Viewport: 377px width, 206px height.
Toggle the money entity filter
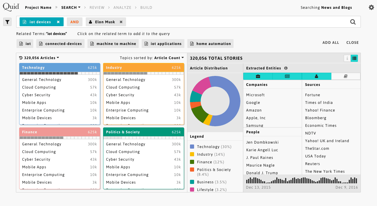(287, 76)
